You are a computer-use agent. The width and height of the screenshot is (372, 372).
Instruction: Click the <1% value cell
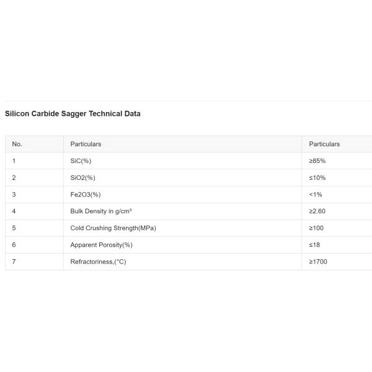click(316, 194)
